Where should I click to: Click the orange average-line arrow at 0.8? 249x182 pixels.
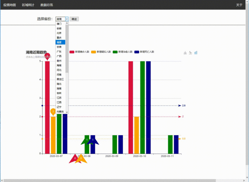click(x=180, y=139)
